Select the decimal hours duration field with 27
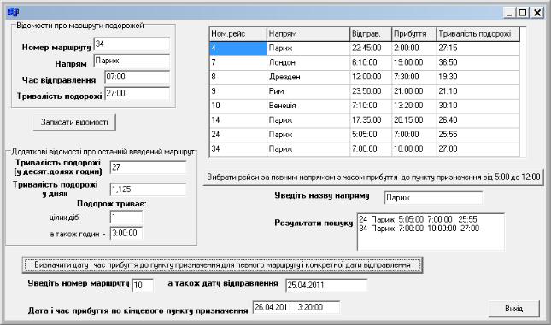Screen dimensions: 551x325 click(148, 168)
